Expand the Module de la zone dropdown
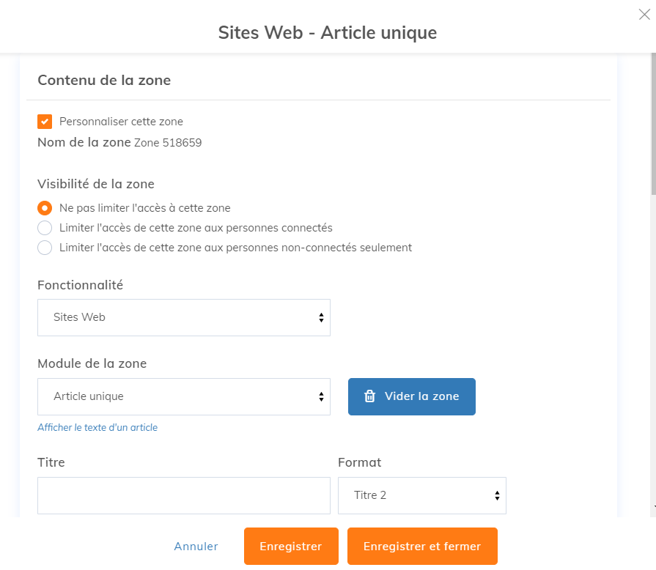The width and height of the screenshot is (656, 570). [183, 396]
